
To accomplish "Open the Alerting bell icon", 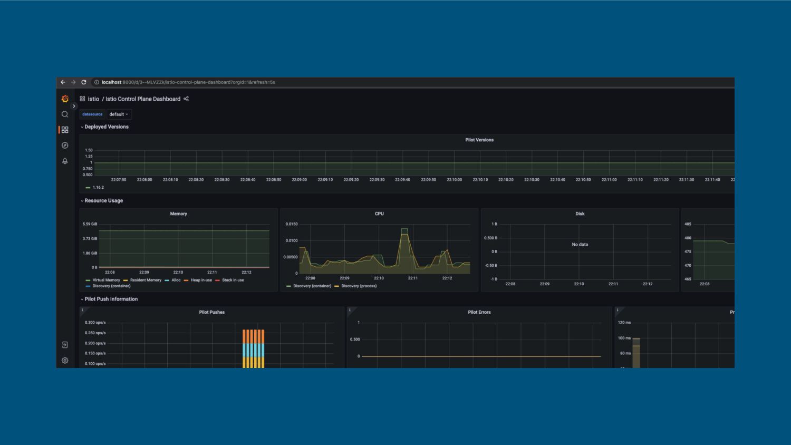I will click(65, 161).
